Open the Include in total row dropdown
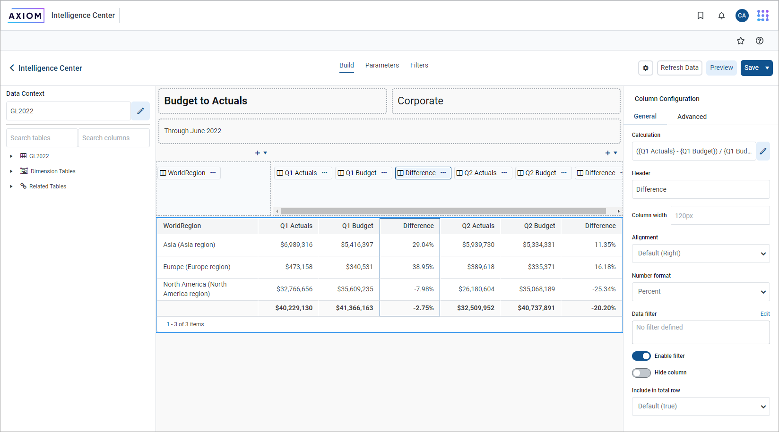779x432 pixels. coord(701,407)
